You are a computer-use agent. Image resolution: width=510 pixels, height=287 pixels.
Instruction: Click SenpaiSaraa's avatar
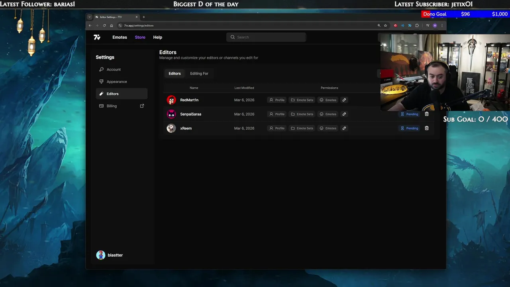(x=171, y=114)
